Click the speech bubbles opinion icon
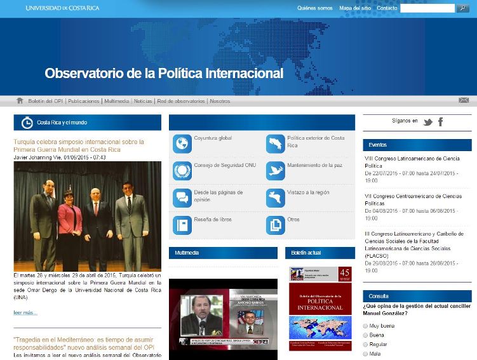 pyautogui.click(x=182, y=197)
